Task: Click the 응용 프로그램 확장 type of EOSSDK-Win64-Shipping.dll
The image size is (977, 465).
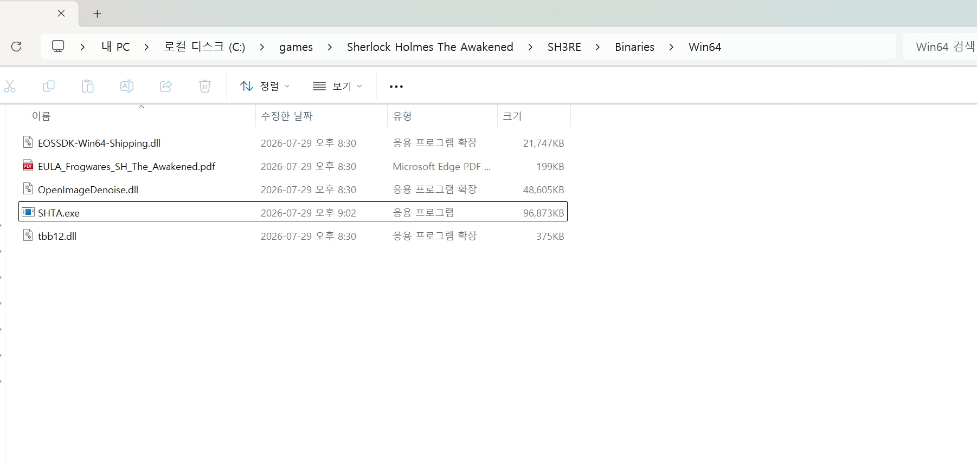Action: point(435,143)
